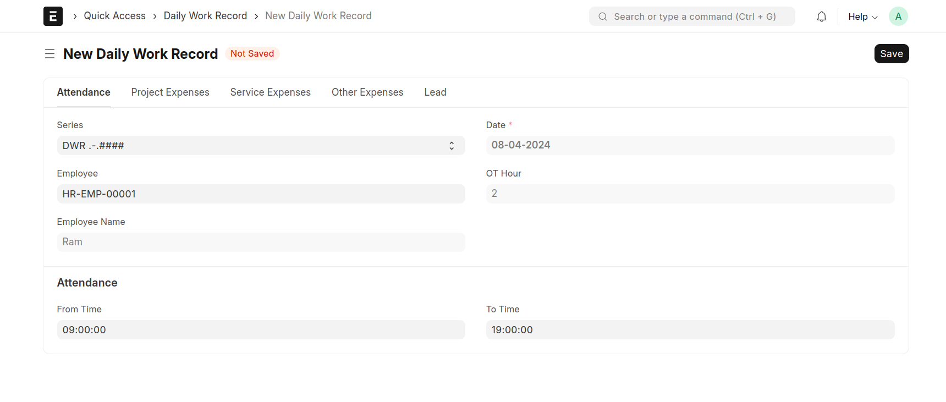Click the app logo home icon
Image resolution: width=946 pixels, height=402 pixels.
pyautogui.click(x=53, y=16)
